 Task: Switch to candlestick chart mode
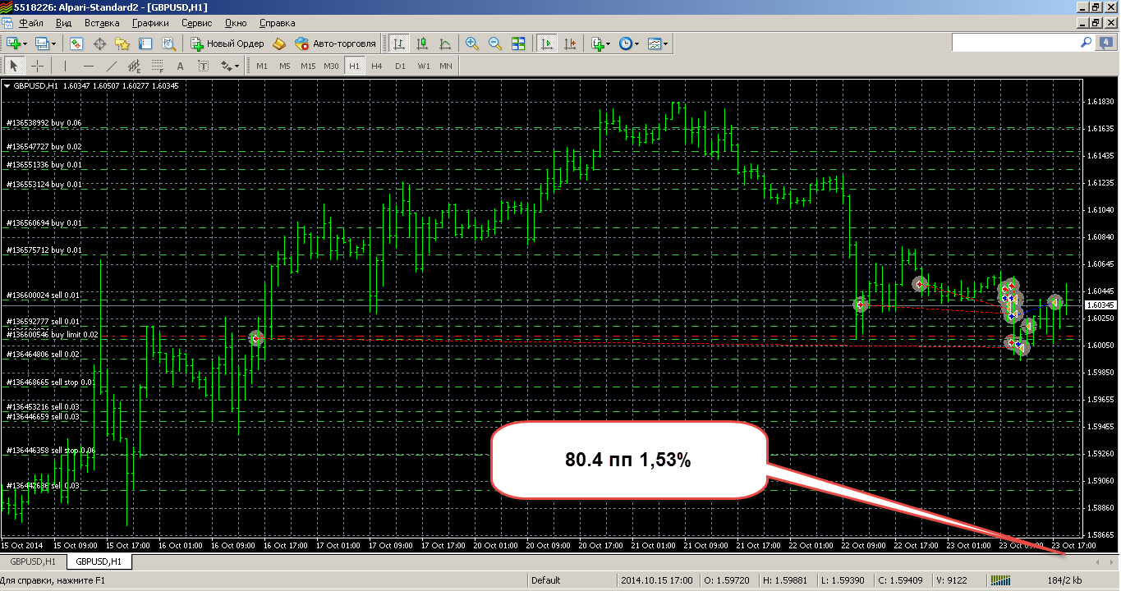[x=422, y=44]
